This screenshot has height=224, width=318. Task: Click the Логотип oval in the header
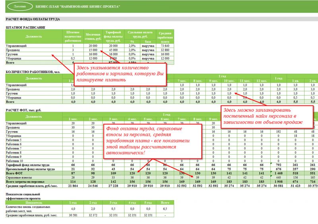click(20, 6)
